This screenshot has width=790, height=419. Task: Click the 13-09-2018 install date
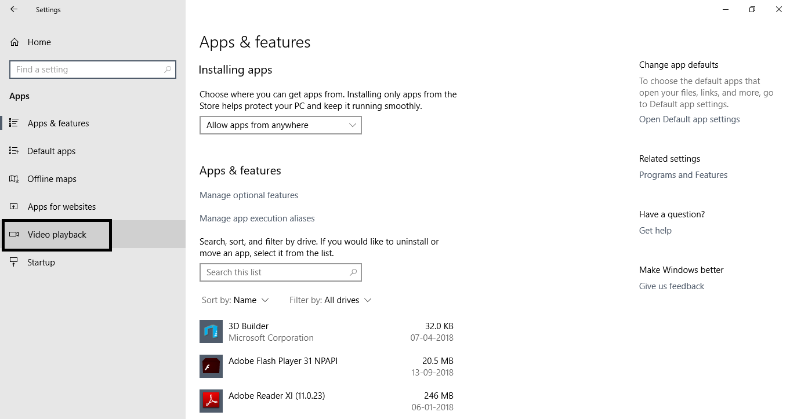[x=432, y=373]
